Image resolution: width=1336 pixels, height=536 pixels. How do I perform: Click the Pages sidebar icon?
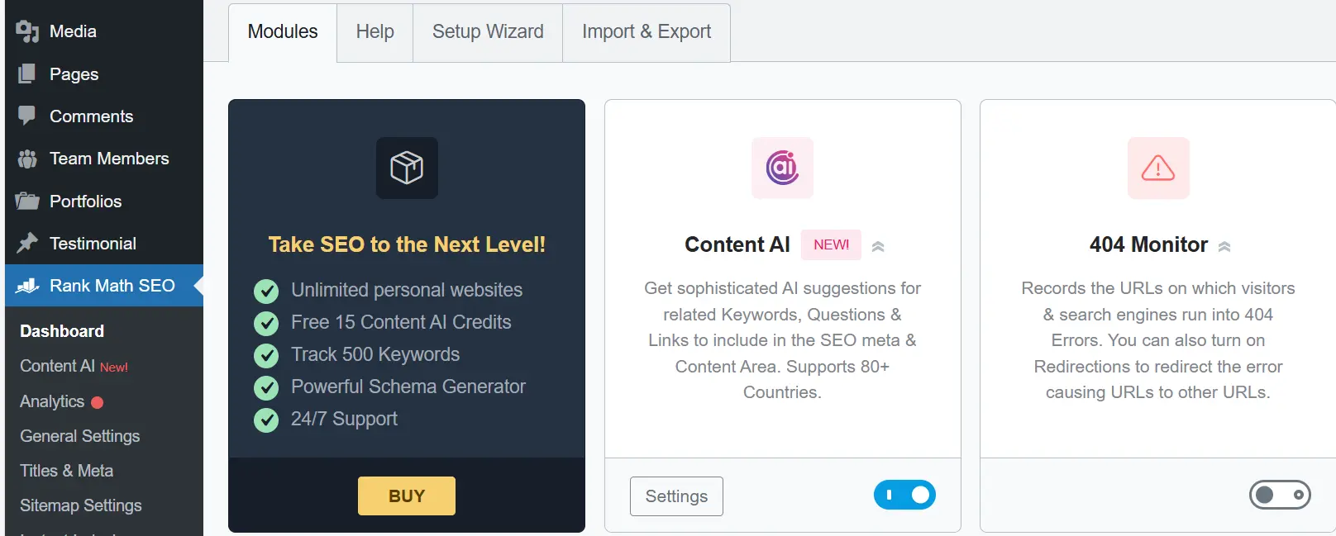27,74
